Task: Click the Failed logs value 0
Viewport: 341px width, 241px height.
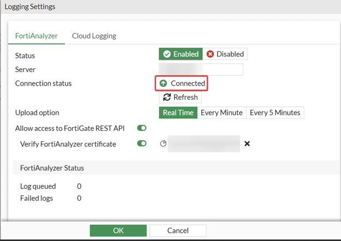Action: 79,198
